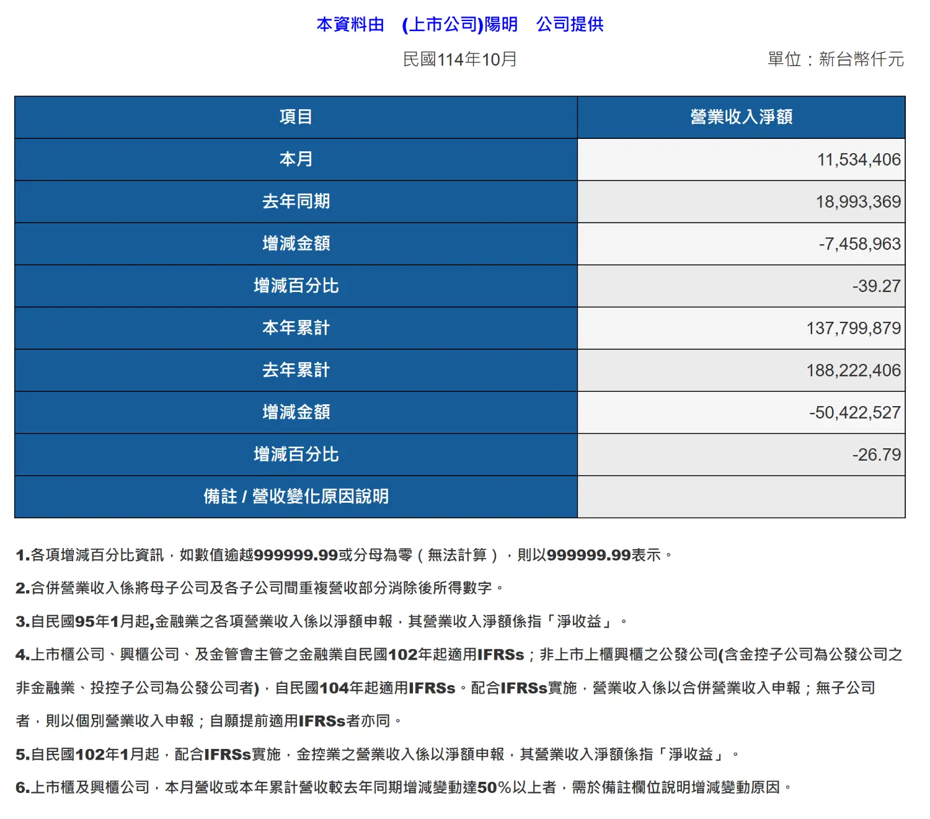Select the 去年累計 row label

click(296, 370)
